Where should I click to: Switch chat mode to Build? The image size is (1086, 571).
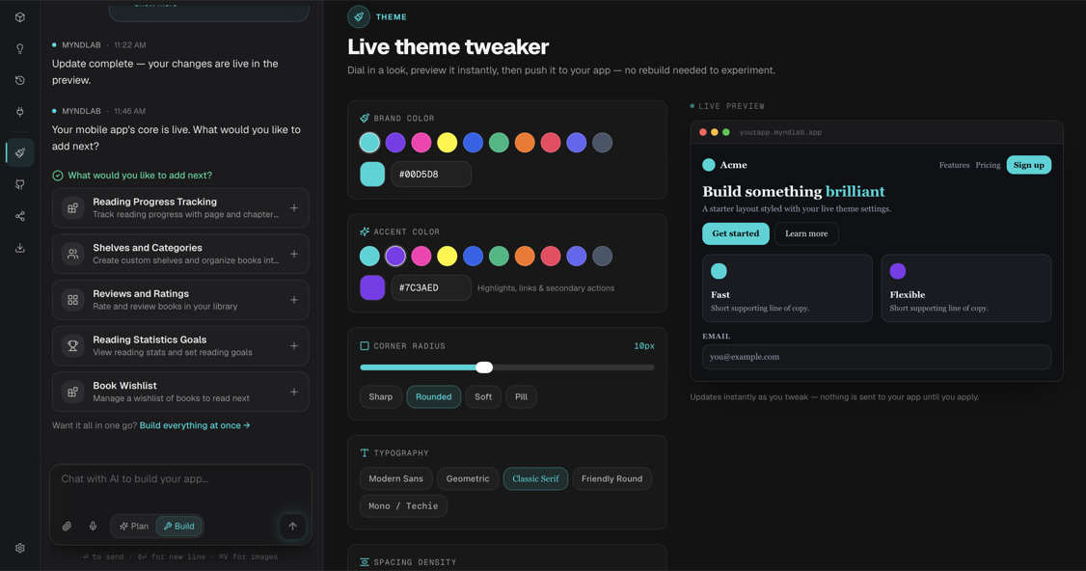(178, 526)
